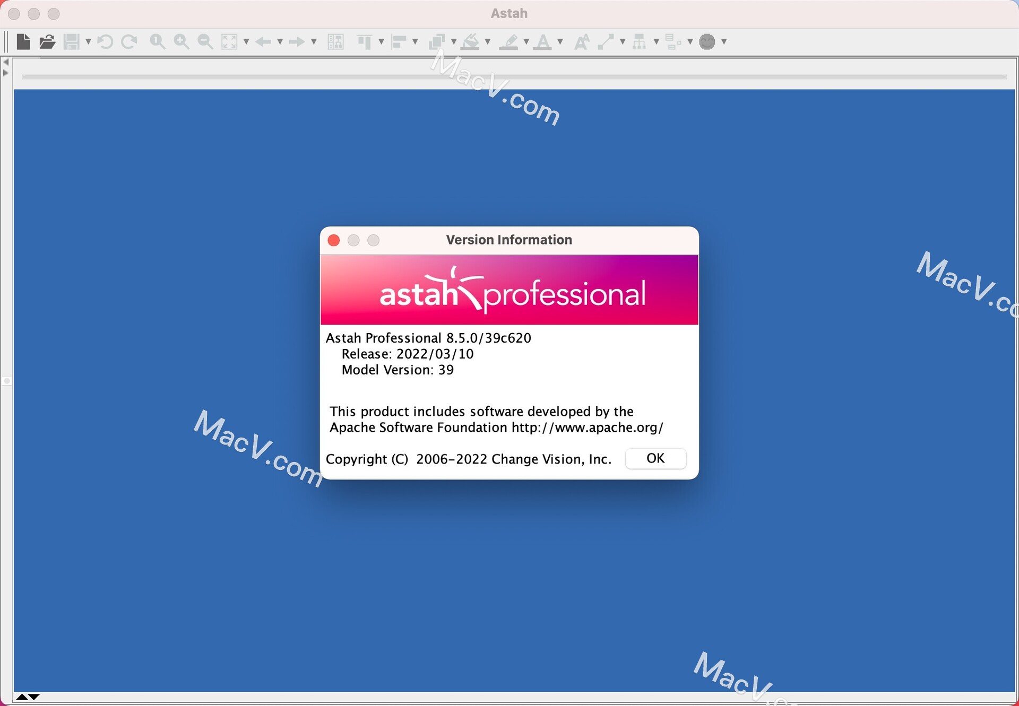Open the Line Color dropdown arrow
The width and height of the screenshot is (1019, 706).
tap(526, 41)
